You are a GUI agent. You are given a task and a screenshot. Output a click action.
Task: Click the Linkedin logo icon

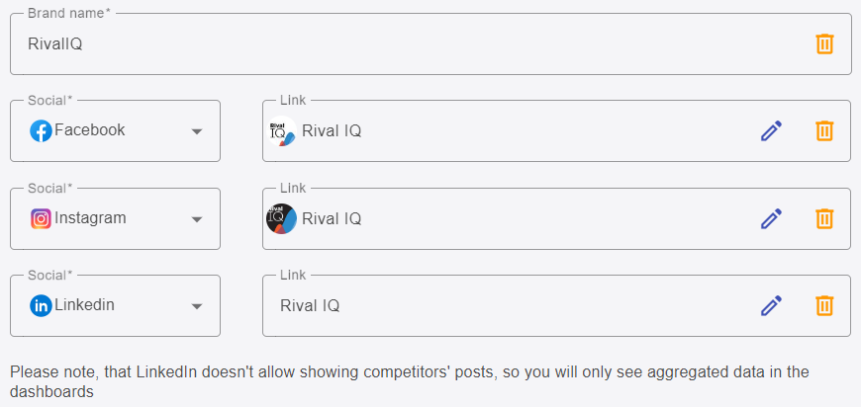pyautogui.click(x=41, y=305)
